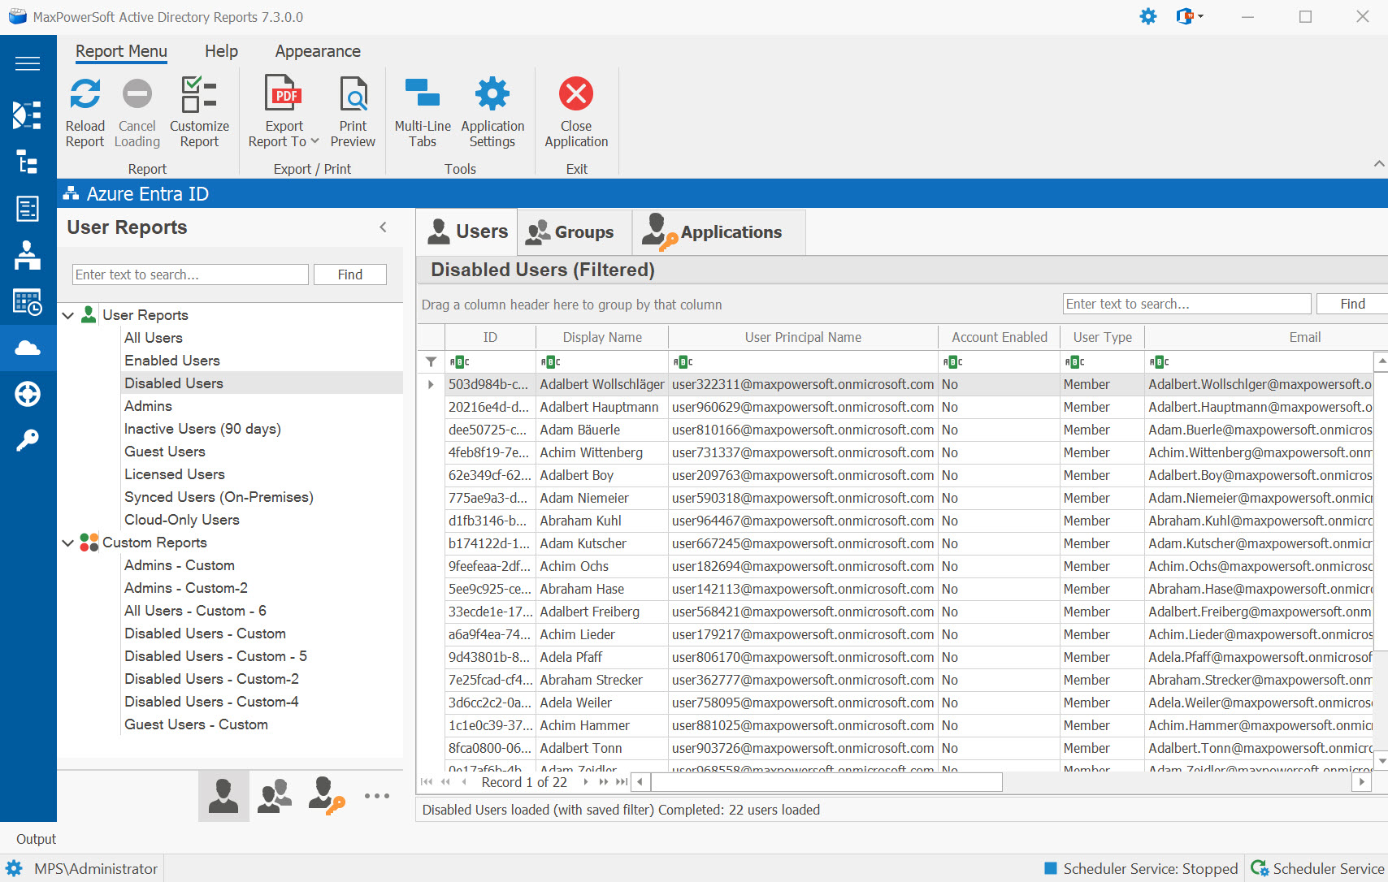Open the scheduler icon in the left sidebar
The image size is (1388, 882).
point(28,301)
